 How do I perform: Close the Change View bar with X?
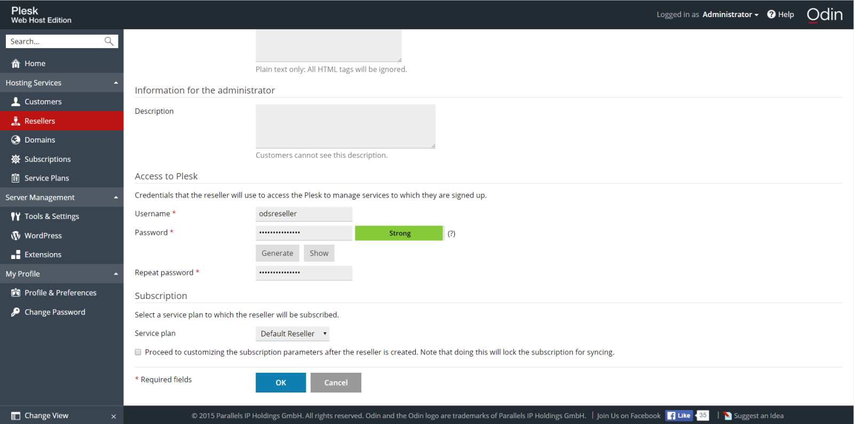(114, 417)
